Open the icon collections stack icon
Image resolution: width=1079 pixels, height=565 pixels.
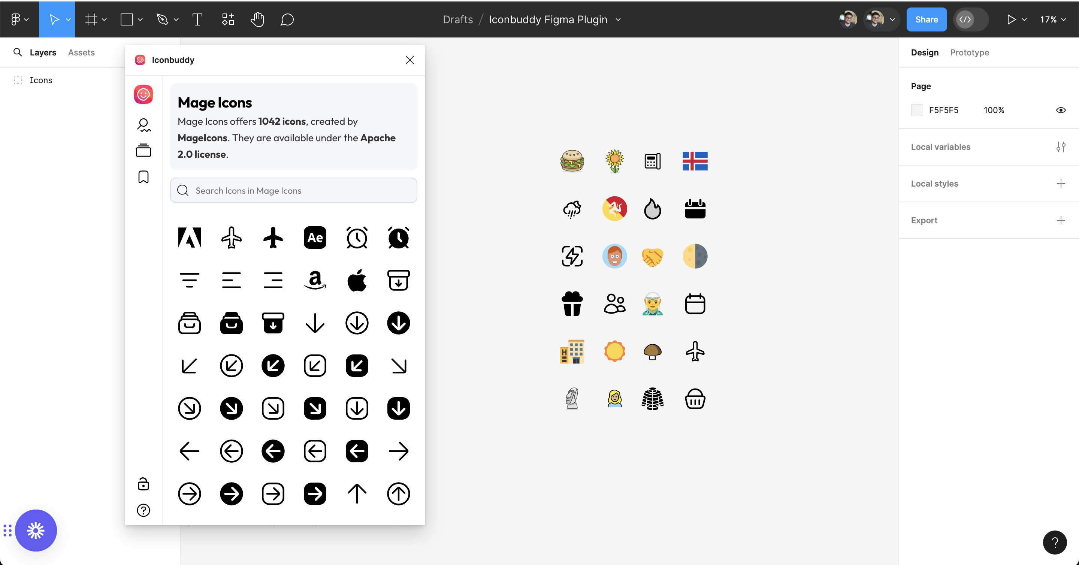pyautogui.click(x=143, y=150)
